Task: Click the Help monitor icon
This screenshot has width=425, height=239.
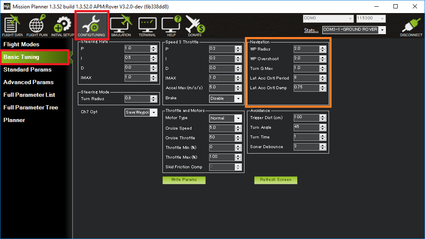Action: 171,25
